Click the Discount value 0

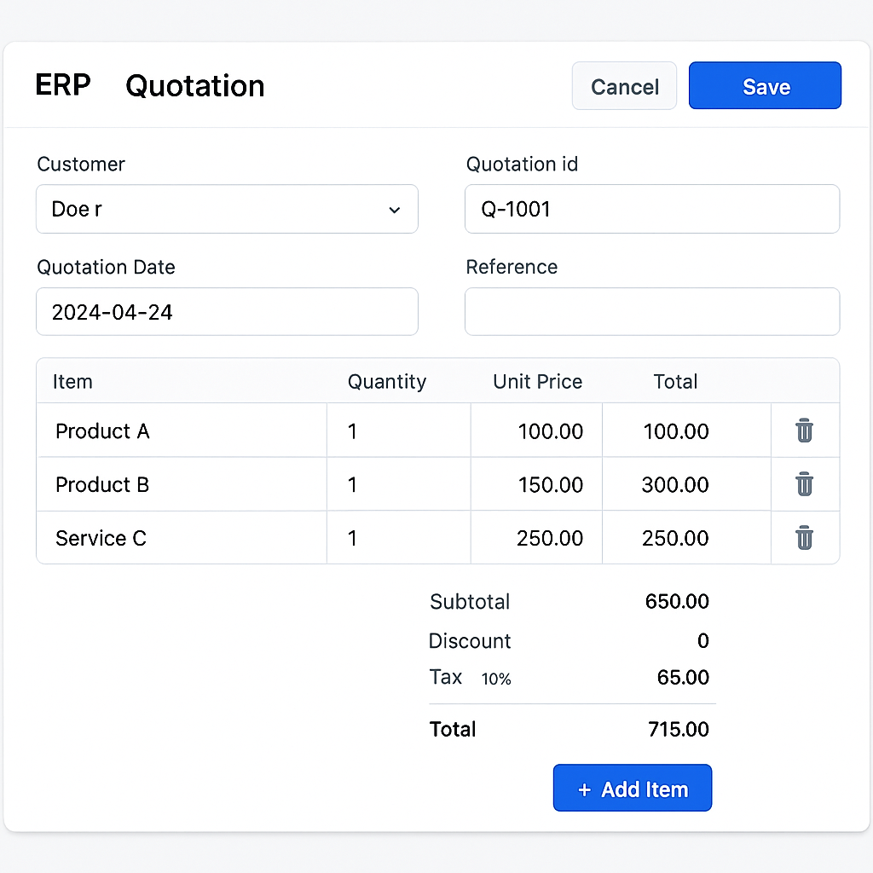coord(703,641)
